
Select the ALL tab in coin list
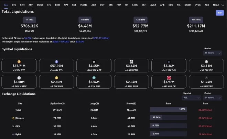tap(6, 5)
